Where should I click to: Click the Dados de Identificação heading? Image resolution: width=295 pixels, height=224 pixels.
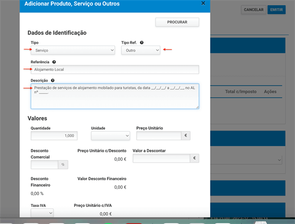[x=57, y=33]
